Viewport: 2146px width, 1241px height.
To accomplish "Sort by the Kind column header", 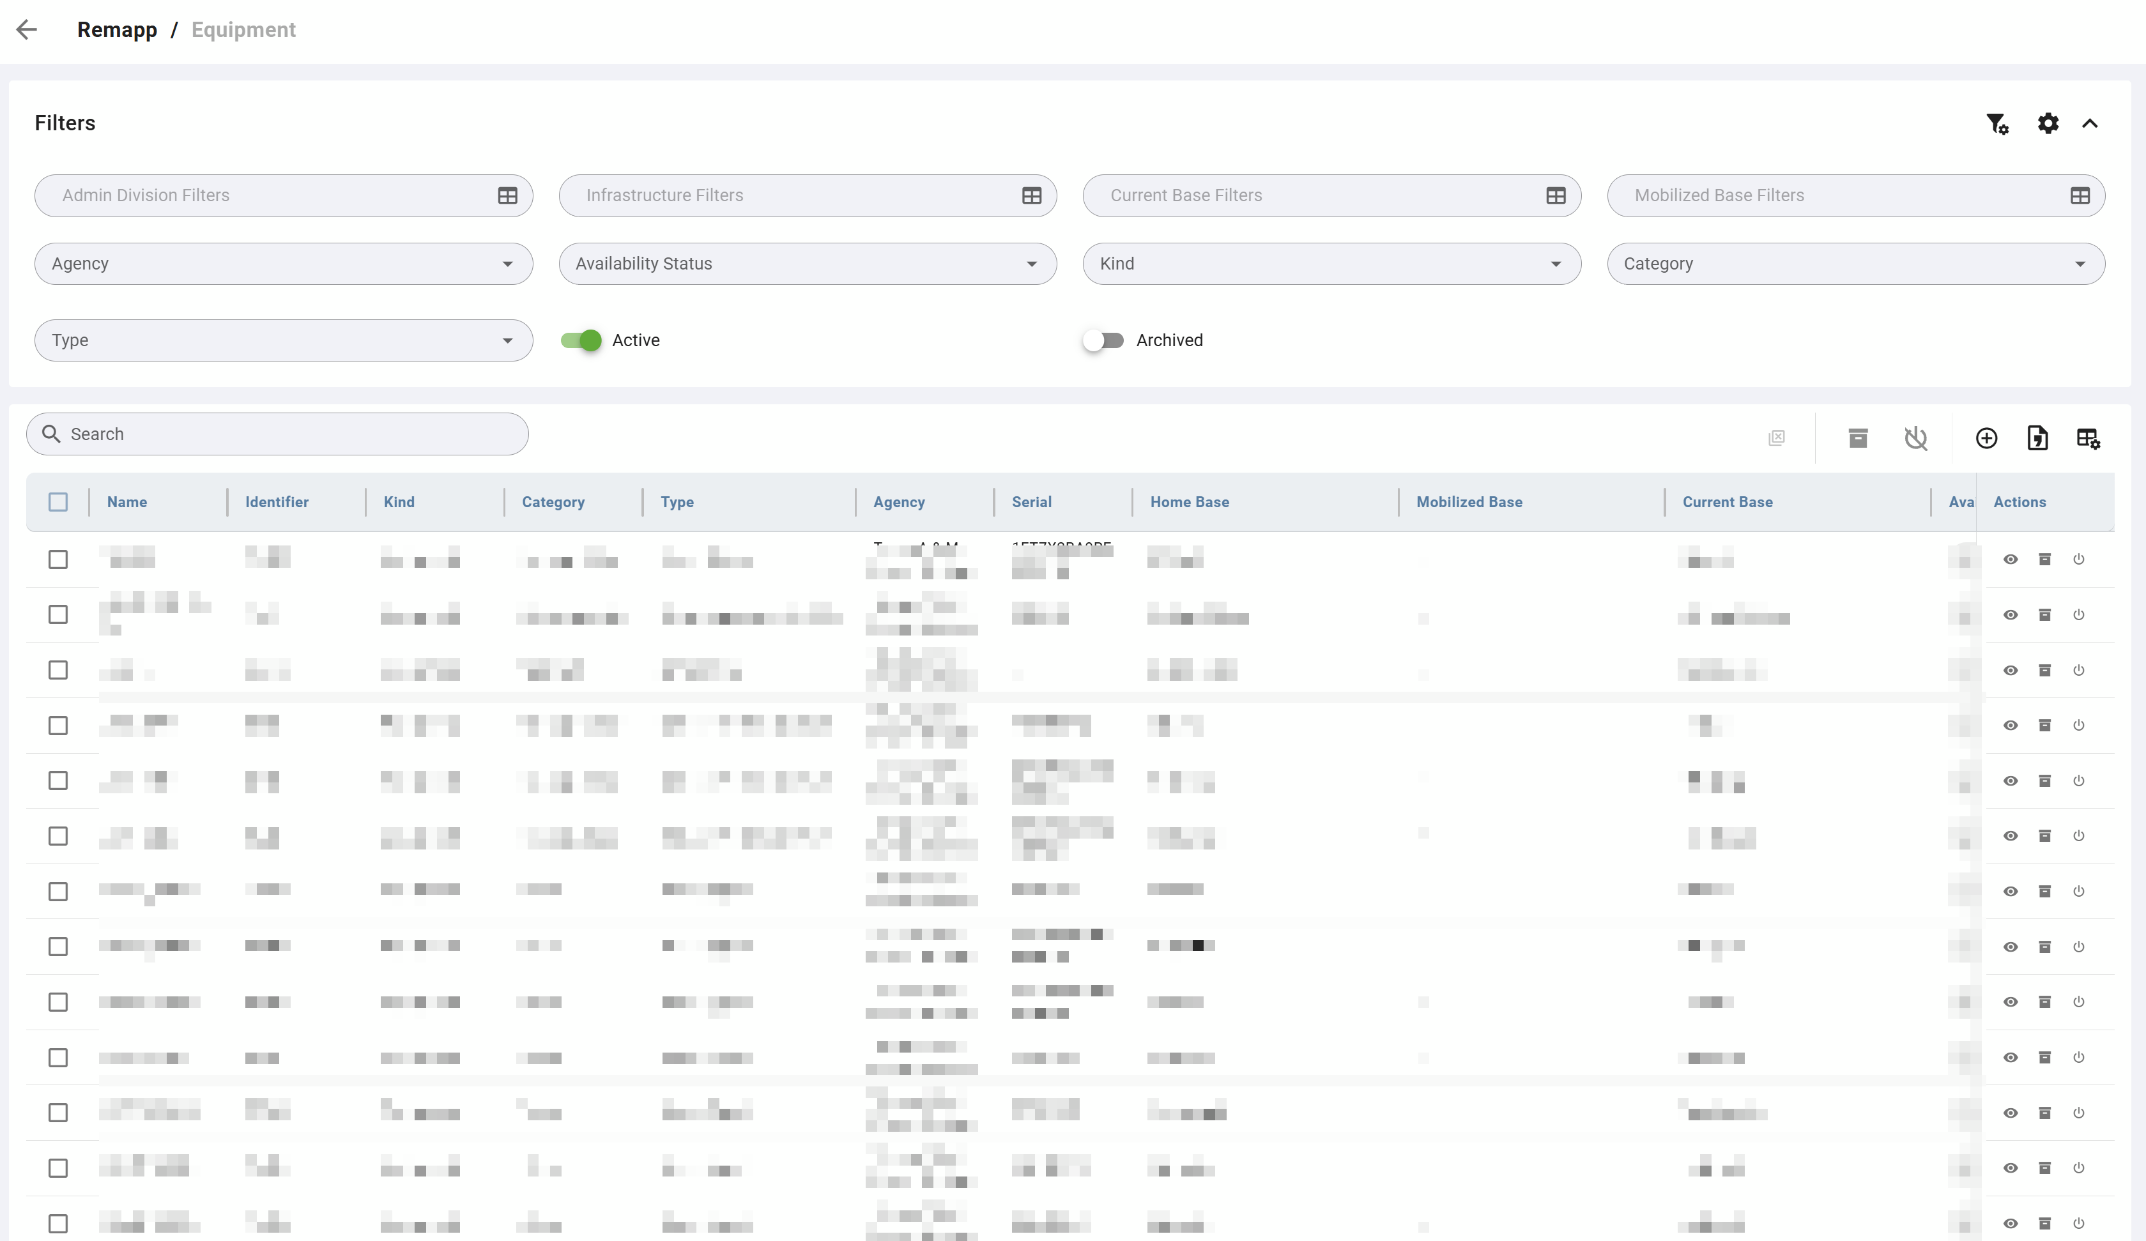I will click(399, 502).
